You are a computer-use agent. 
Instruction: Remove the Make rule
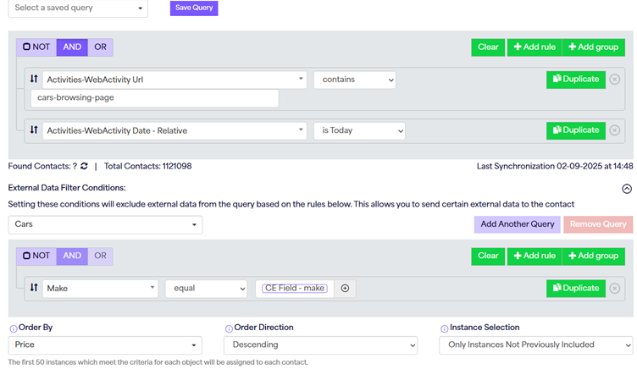point(615,288)
